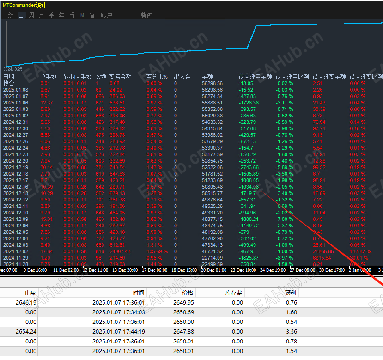This screenshot has height=360, width=383.
Task: Click the 获利 column header
Action: coord(291,293)
